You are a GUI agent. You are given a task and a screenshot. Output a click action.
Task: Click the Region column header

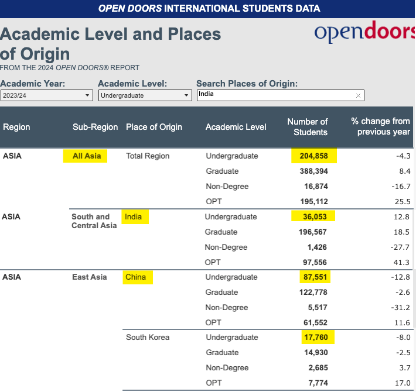pos(16,127)
